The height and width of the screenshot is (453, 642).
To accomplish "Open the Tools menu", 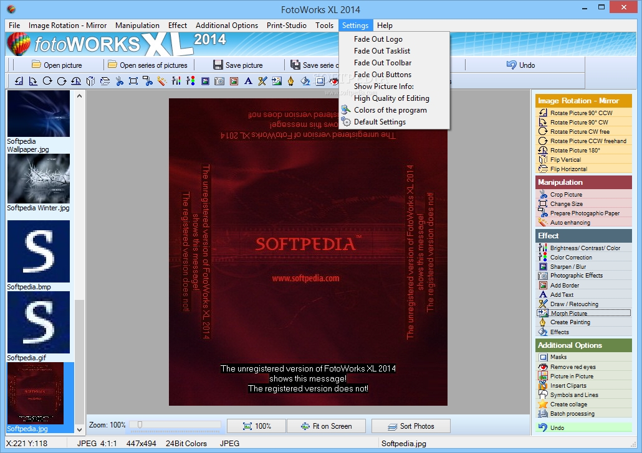I will (x=324, y=26).
